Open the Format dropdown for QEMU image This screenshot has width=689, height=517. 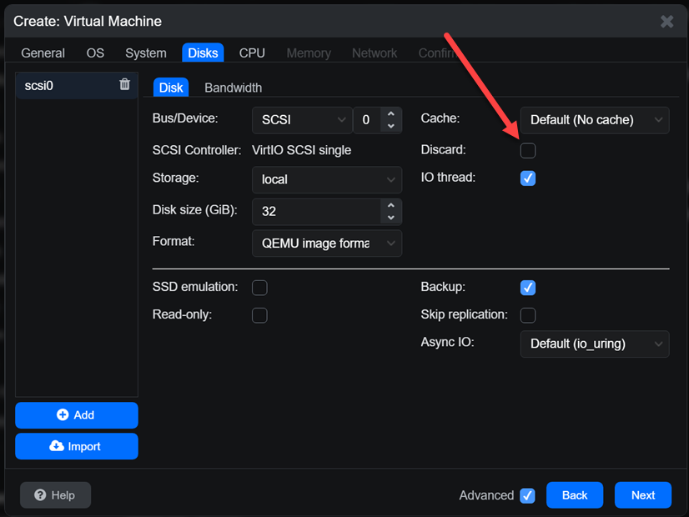(327, 243)
